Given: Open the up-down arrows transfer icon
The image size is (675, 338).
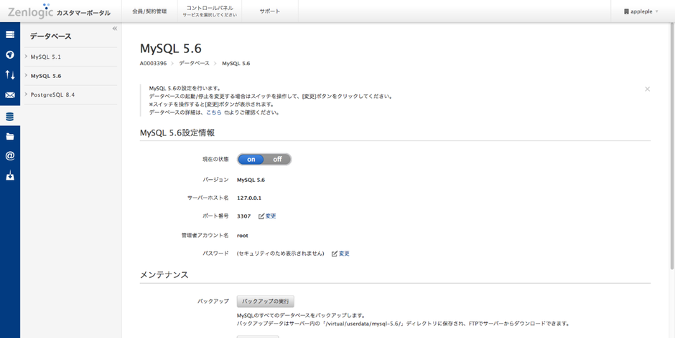Looking at the screenshot, I should click(10, 74).
